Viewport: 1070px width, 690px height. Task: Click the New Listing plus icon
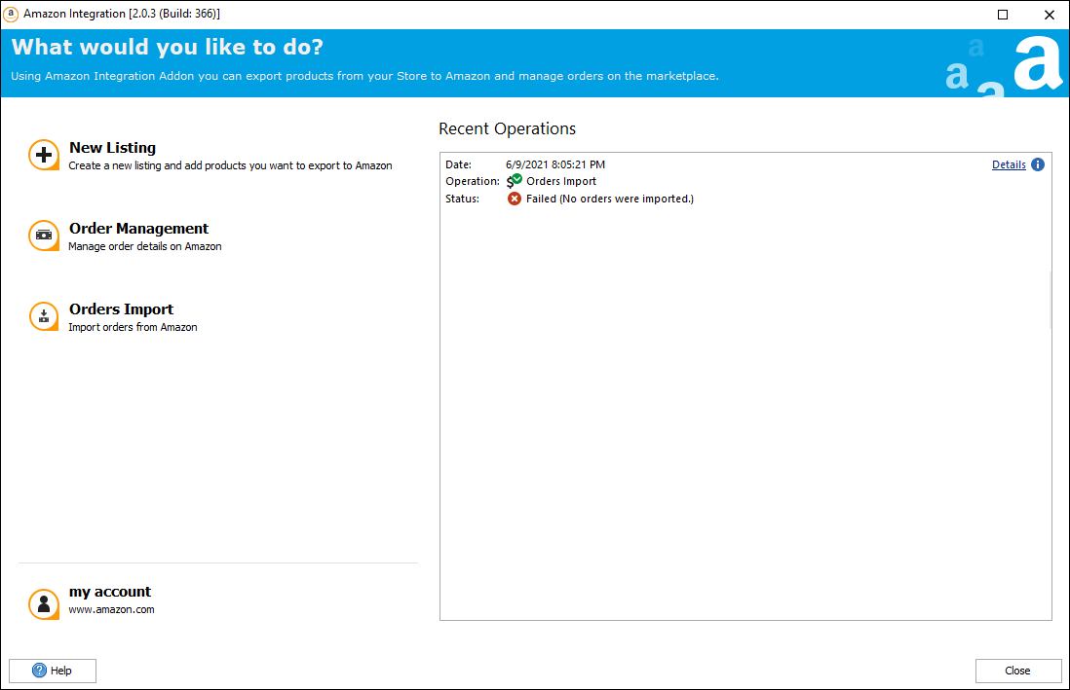[44, 156]
